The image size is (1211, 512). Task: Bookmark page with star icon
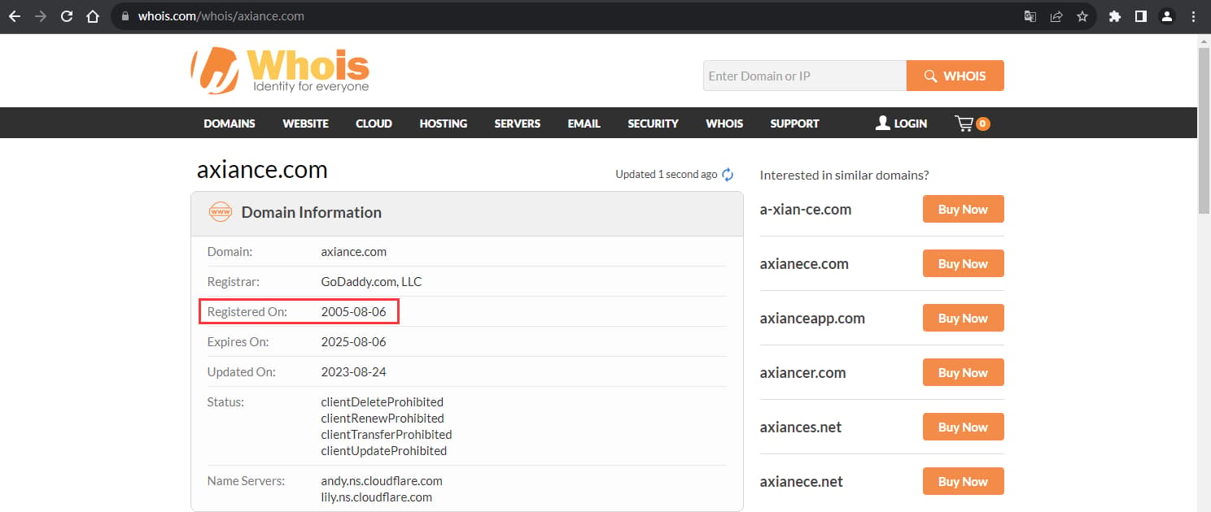tap(1082, 16)
